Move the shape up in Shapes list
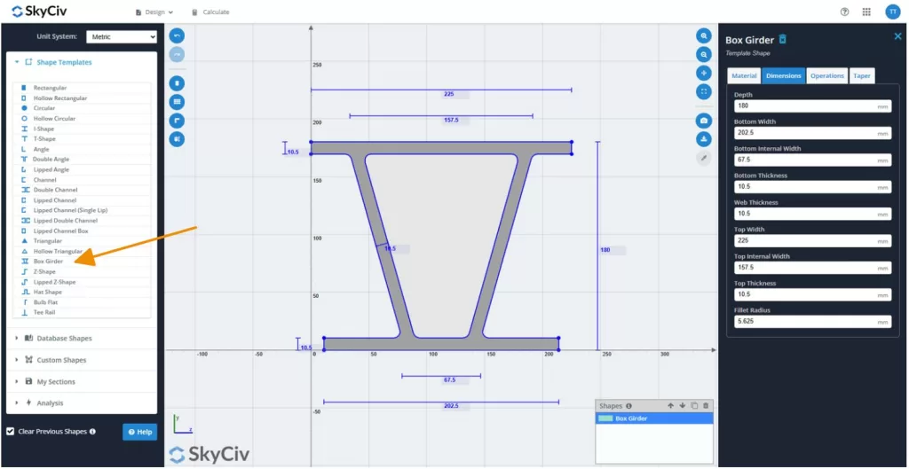Image resolution: width=909 pixels, height=469 pixels. coord(671,406)
